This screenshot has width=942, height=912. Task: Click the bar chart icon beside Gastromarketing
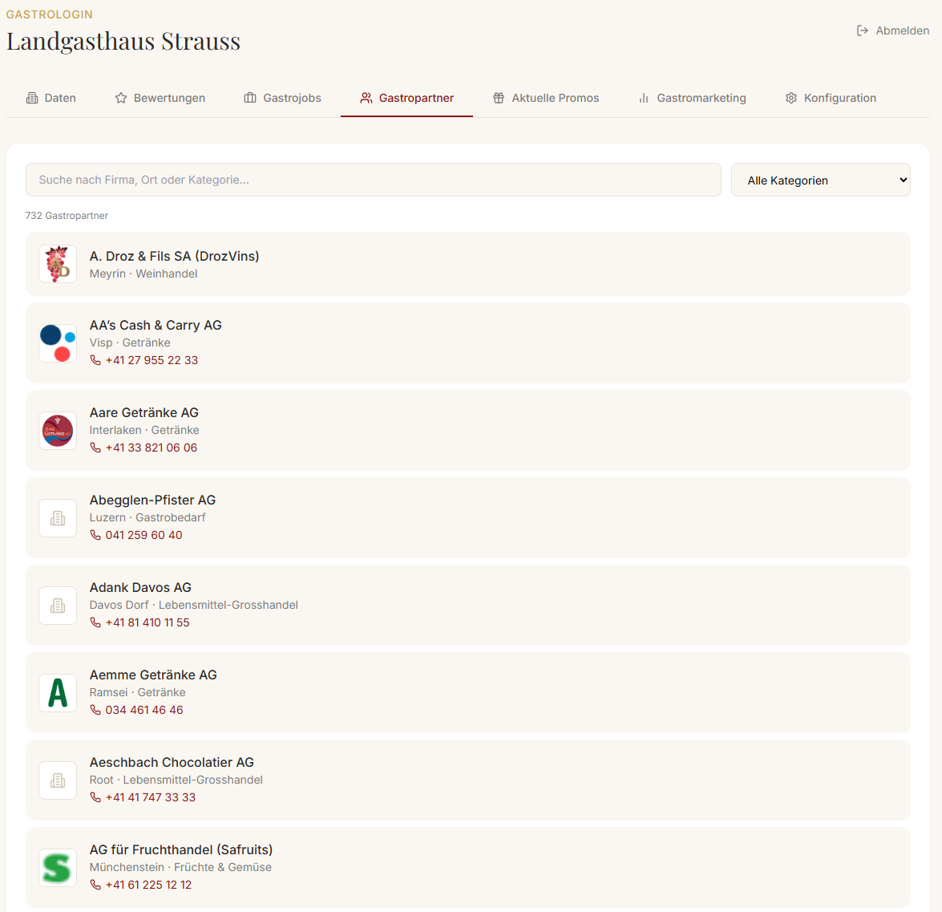pos(644,98)
